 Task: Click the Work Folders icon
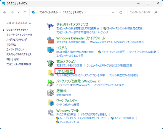(51, 102)
